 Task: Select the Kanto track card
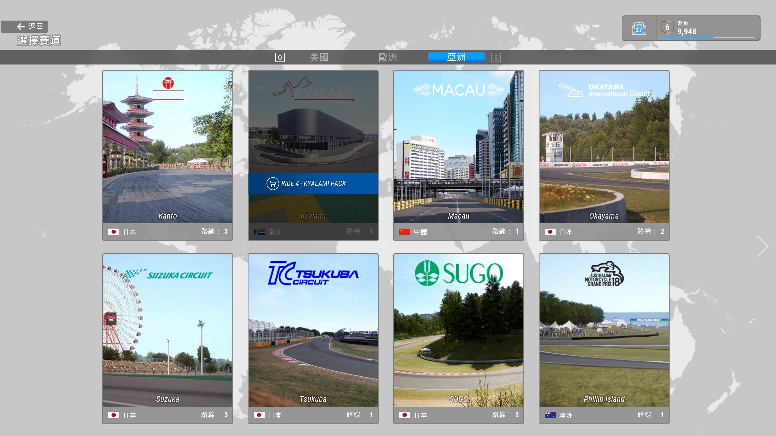[x=168, y=156]
